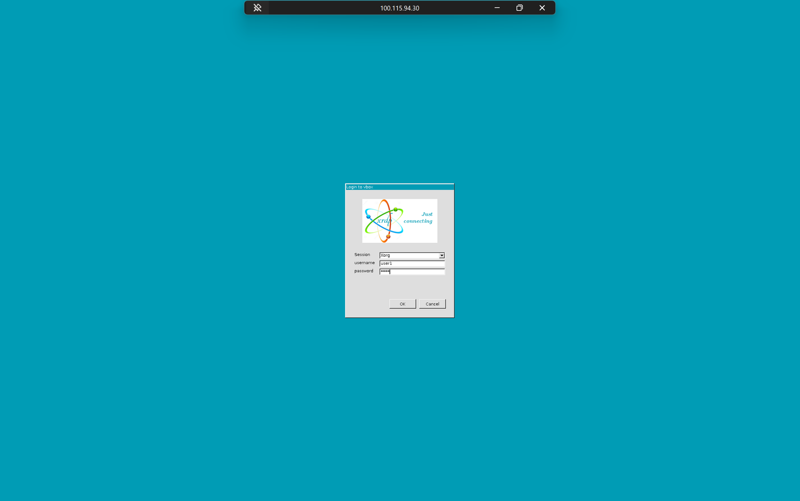The width and height of the screenshot is (800, 501).
Task: Click the green dot atop the xrdp logo
Action: click(395, 209)
